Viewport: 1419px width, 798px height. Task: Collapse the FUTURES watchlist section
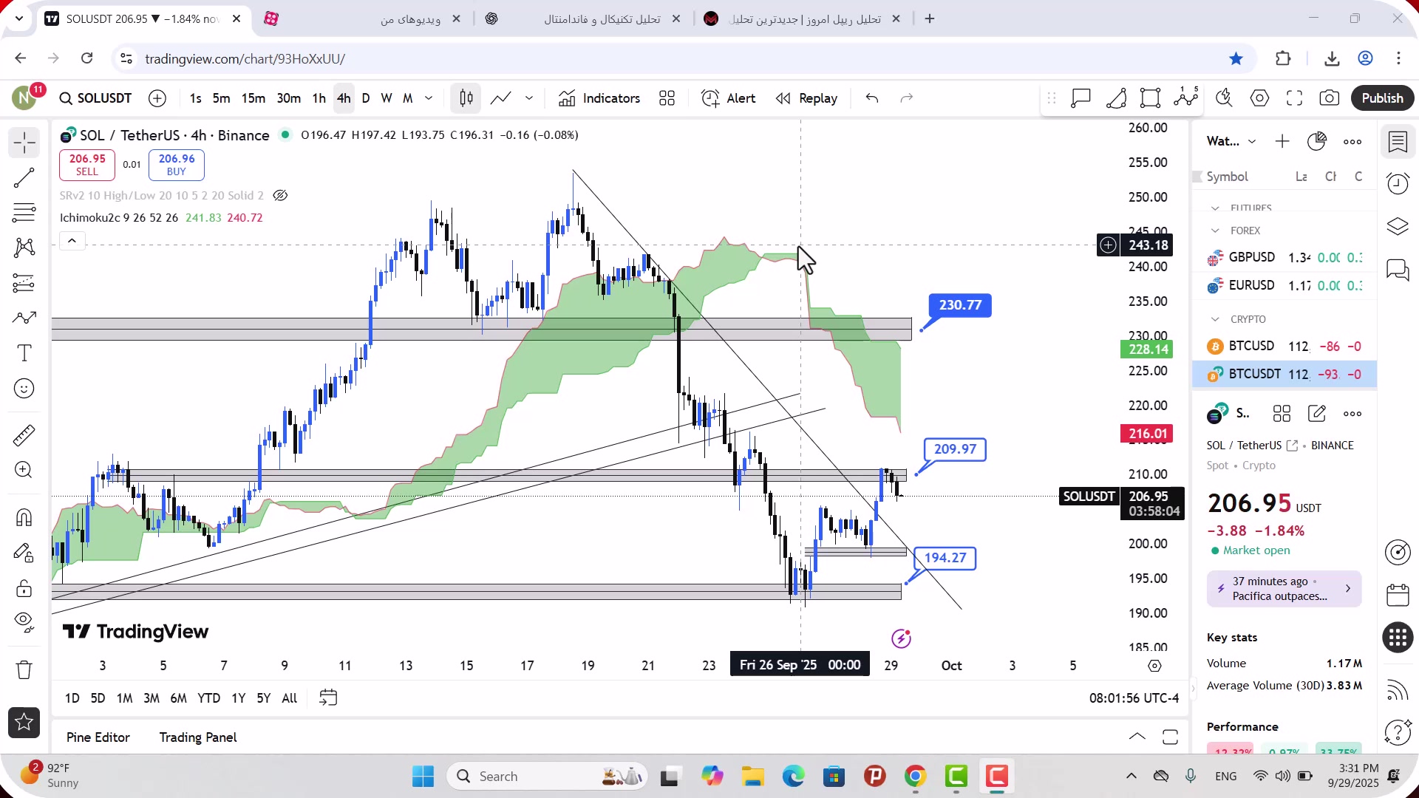tap(1216, 208)
